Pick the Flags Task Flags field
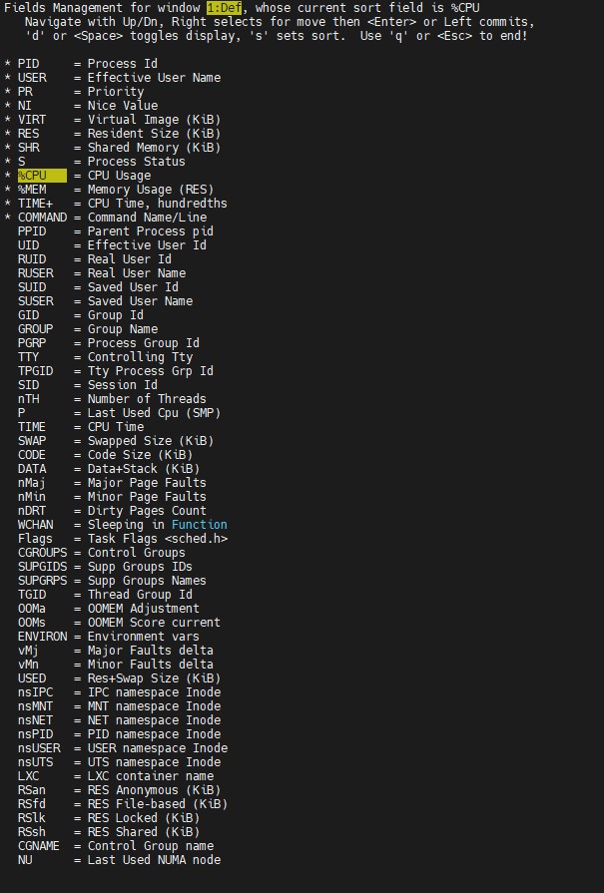This screenshot has width=604, height=893. click(36, 539)
